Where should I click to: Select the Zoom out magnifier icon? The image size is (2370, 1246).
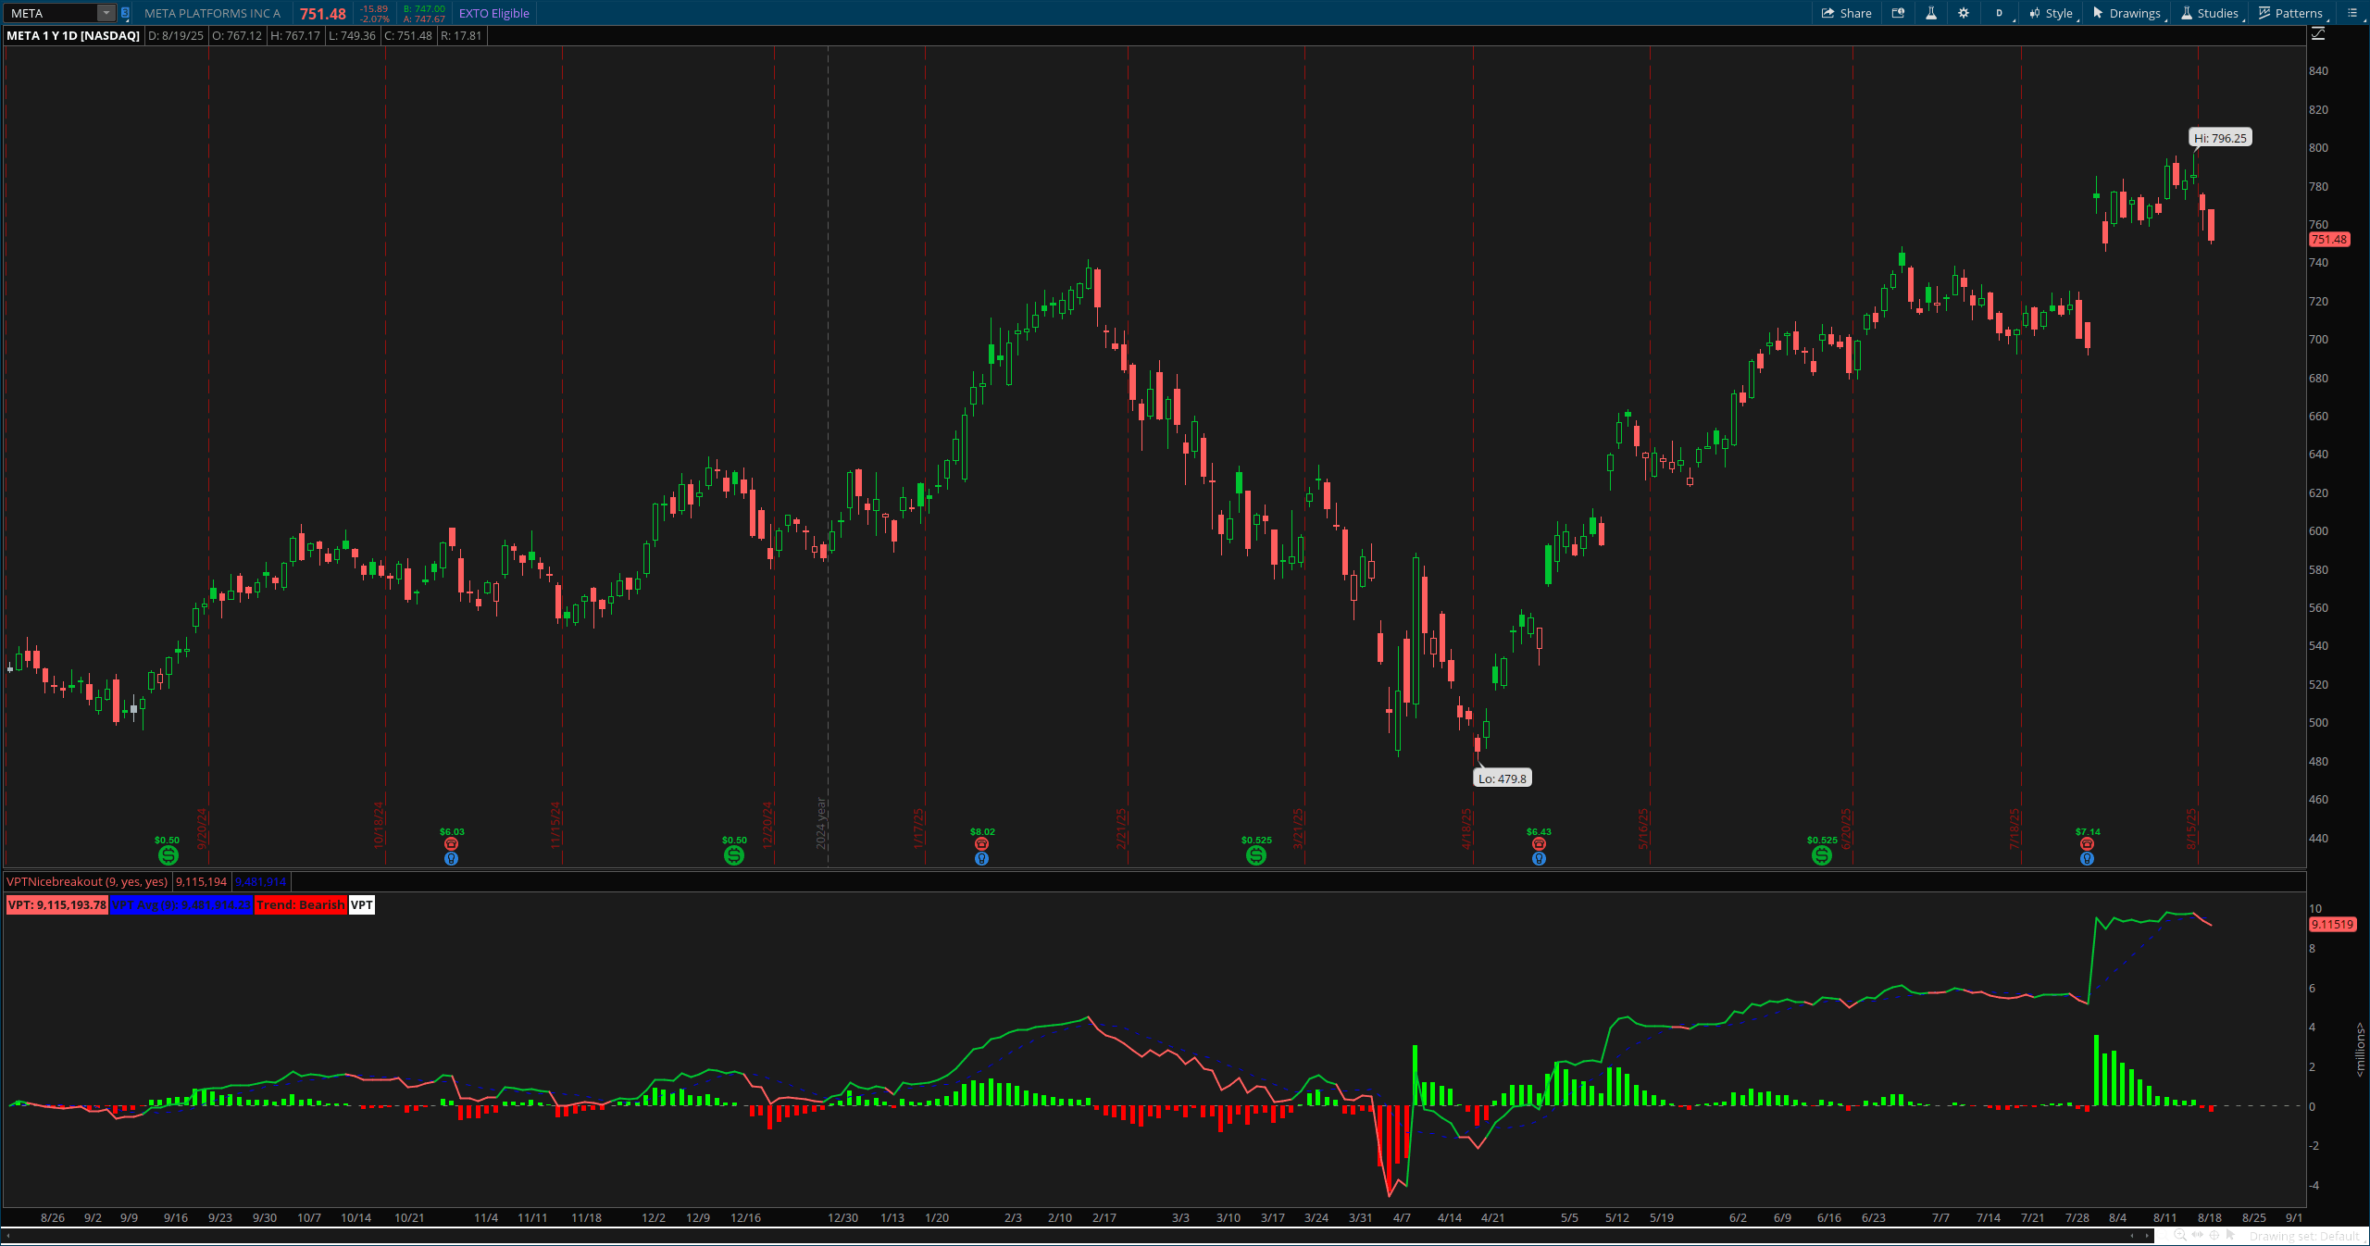(2161, 1237)
